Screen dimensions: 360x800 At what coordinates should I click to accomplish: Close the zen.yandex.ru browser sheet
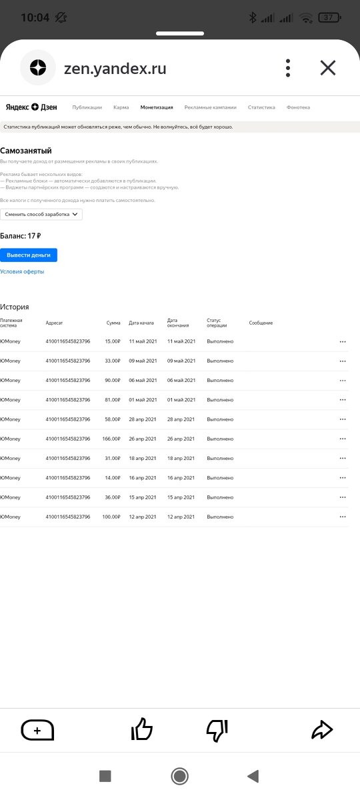pos(327,67)
